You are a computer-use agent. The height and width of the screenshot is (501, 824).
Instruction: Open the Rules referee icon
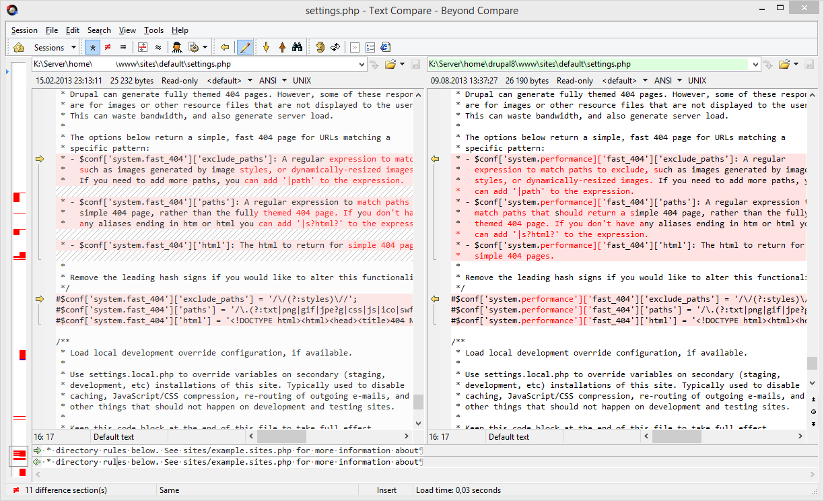click(x=177, y=47)
